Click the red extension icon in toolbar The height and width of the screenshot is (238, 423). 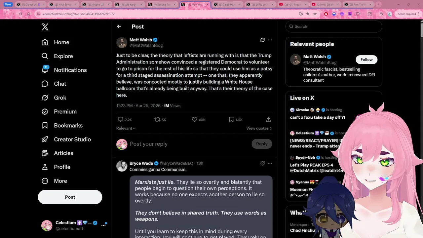coord(326,14)
